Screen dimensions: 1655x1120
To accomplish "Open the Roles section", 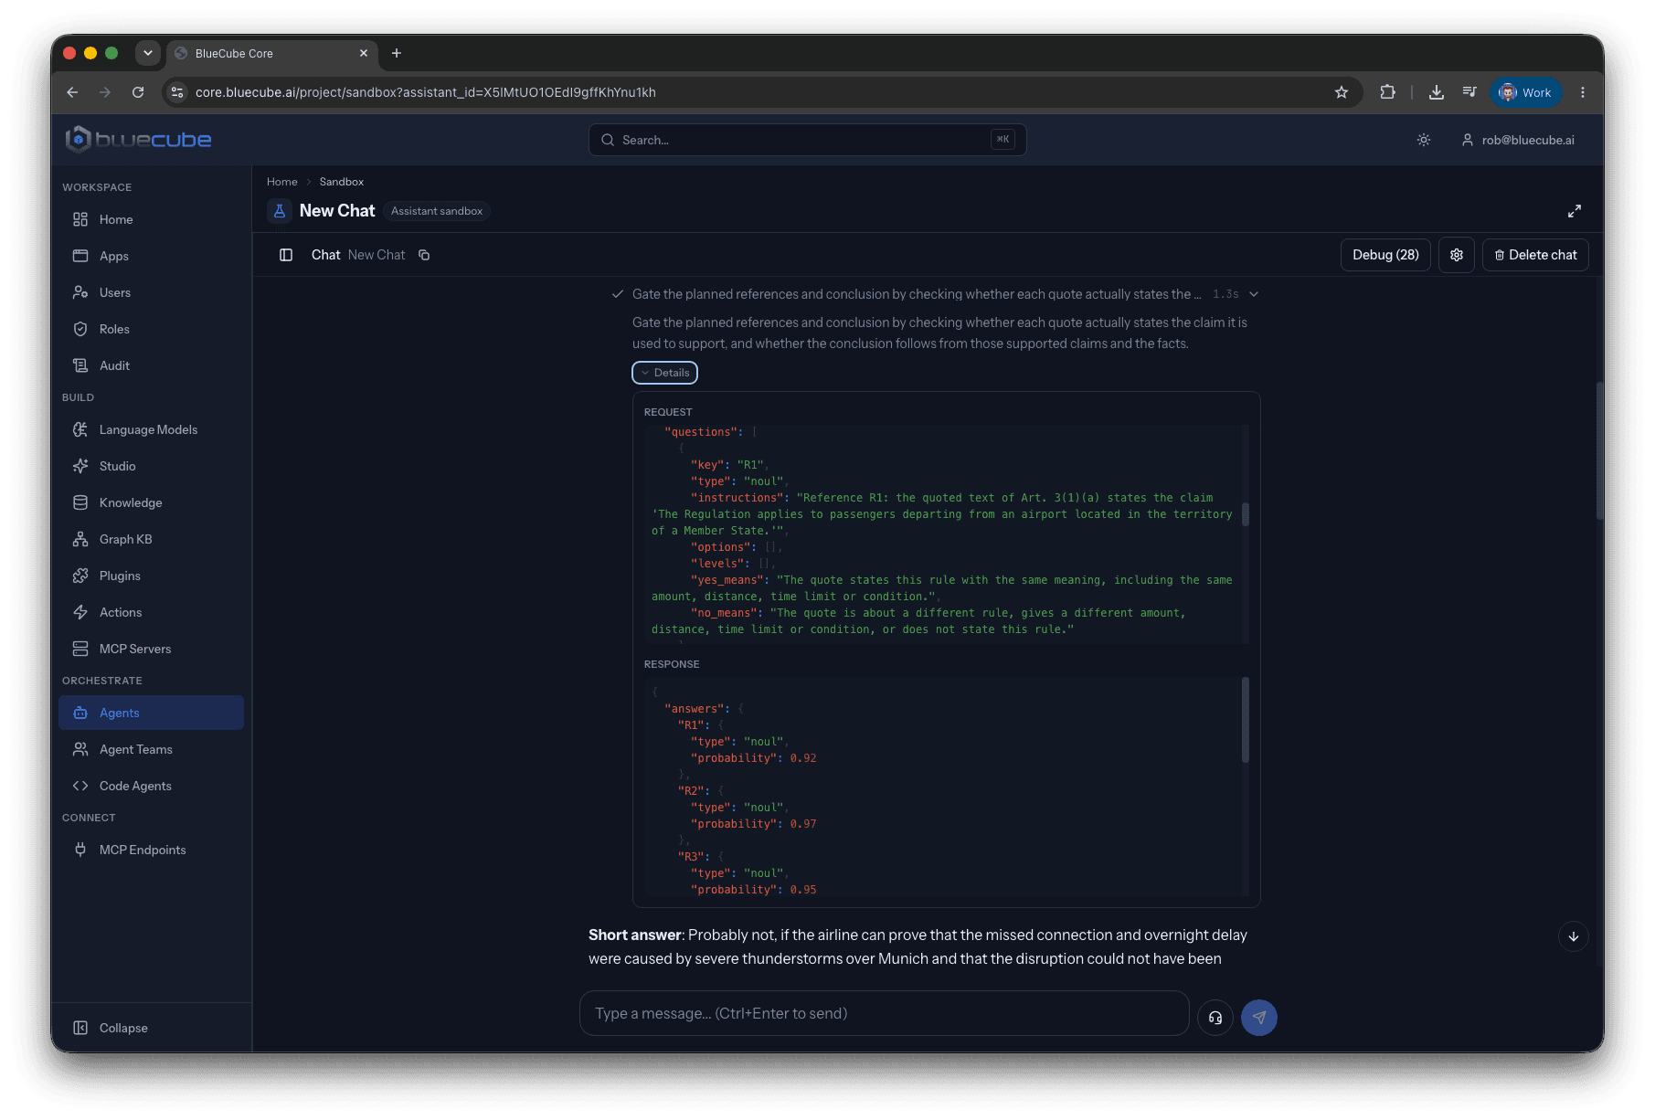I will pyautogui.click(x=151, y=329).
